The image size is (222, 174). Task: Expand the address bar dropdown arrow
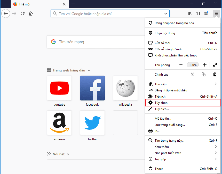pyautogui.click(x=166, y=13)
